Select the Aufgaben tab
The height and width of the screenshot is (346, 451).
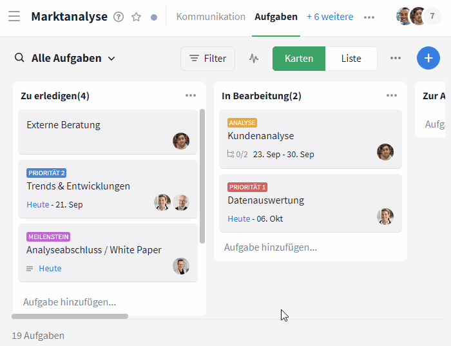click(x=276, y=17)
